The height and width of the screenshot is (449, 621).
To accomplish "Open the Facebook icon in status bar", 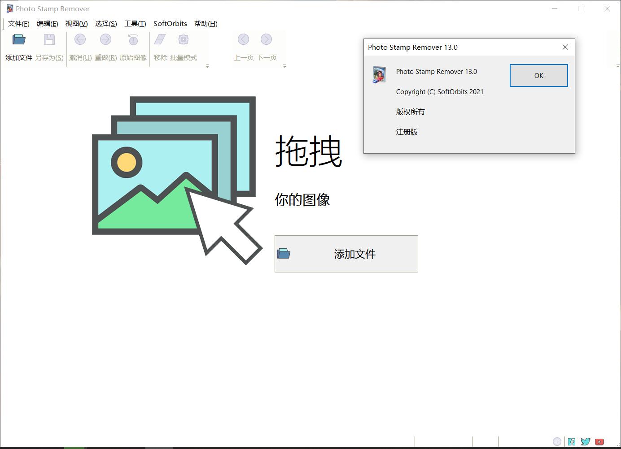I will (571, 442).
